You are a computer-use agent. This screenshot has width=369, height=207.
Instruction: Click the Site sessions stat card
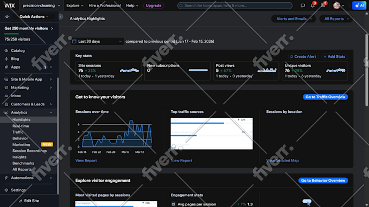point(108,71)
